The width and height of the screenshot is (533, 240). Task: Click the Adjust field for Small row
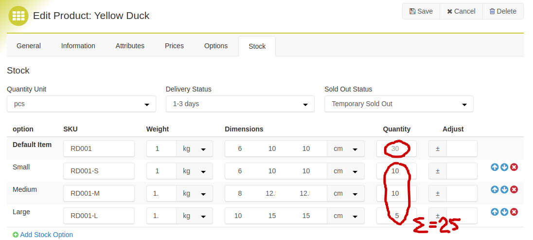(x=462, y=171)
